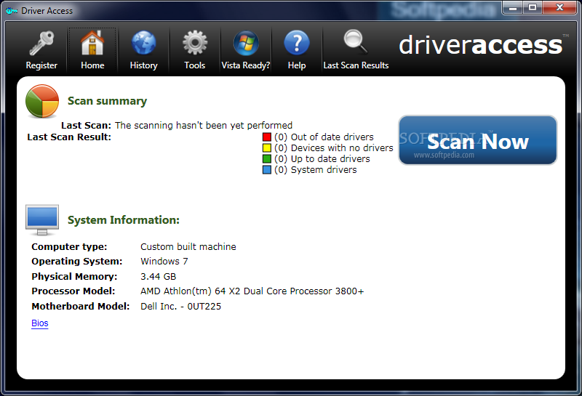Click the green Up to date drivers swatch

coord(267,158)
